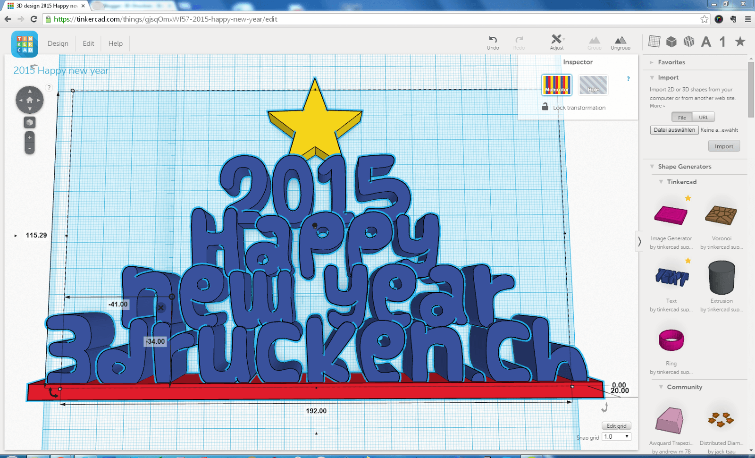The width and height of the screenshot is (755, 458).
Task: Open the Snap grid dropdown
Action: click(617, 437)
